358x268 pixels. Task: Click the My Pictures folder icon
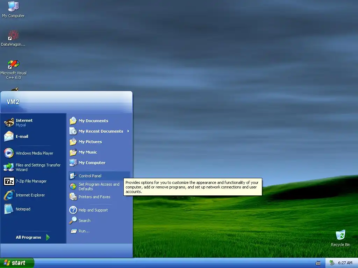pyautogui.click(x=73, y=142)
